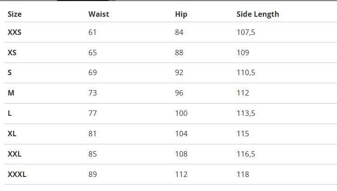Select side length 115 for XL
Viewport: 337px width, 191px height.
coord(242,134)
